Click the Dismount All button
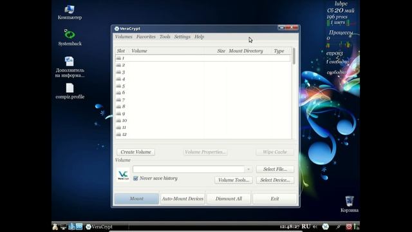Viewport: 412px width, 232px height. [x=229, y=199]
